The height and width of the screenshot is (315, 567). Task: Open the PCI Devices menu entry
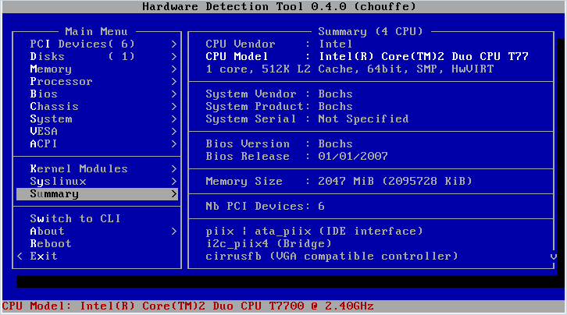[97, 44]
